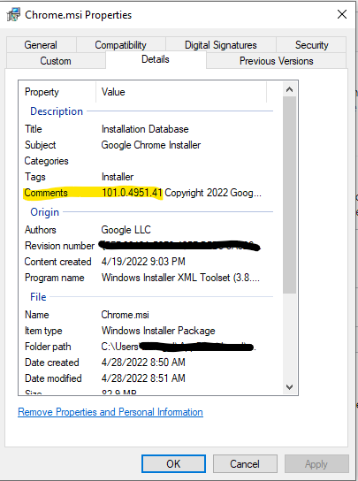The height and width of the screenshot is (481, 358).
Task: Click the Description group heading
Action: click(57, 111)
